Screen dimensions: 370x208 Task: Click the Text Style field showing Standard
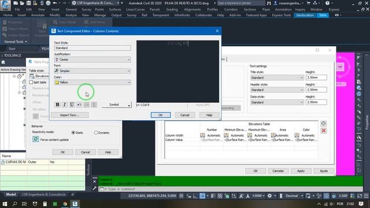coord(92,48)
